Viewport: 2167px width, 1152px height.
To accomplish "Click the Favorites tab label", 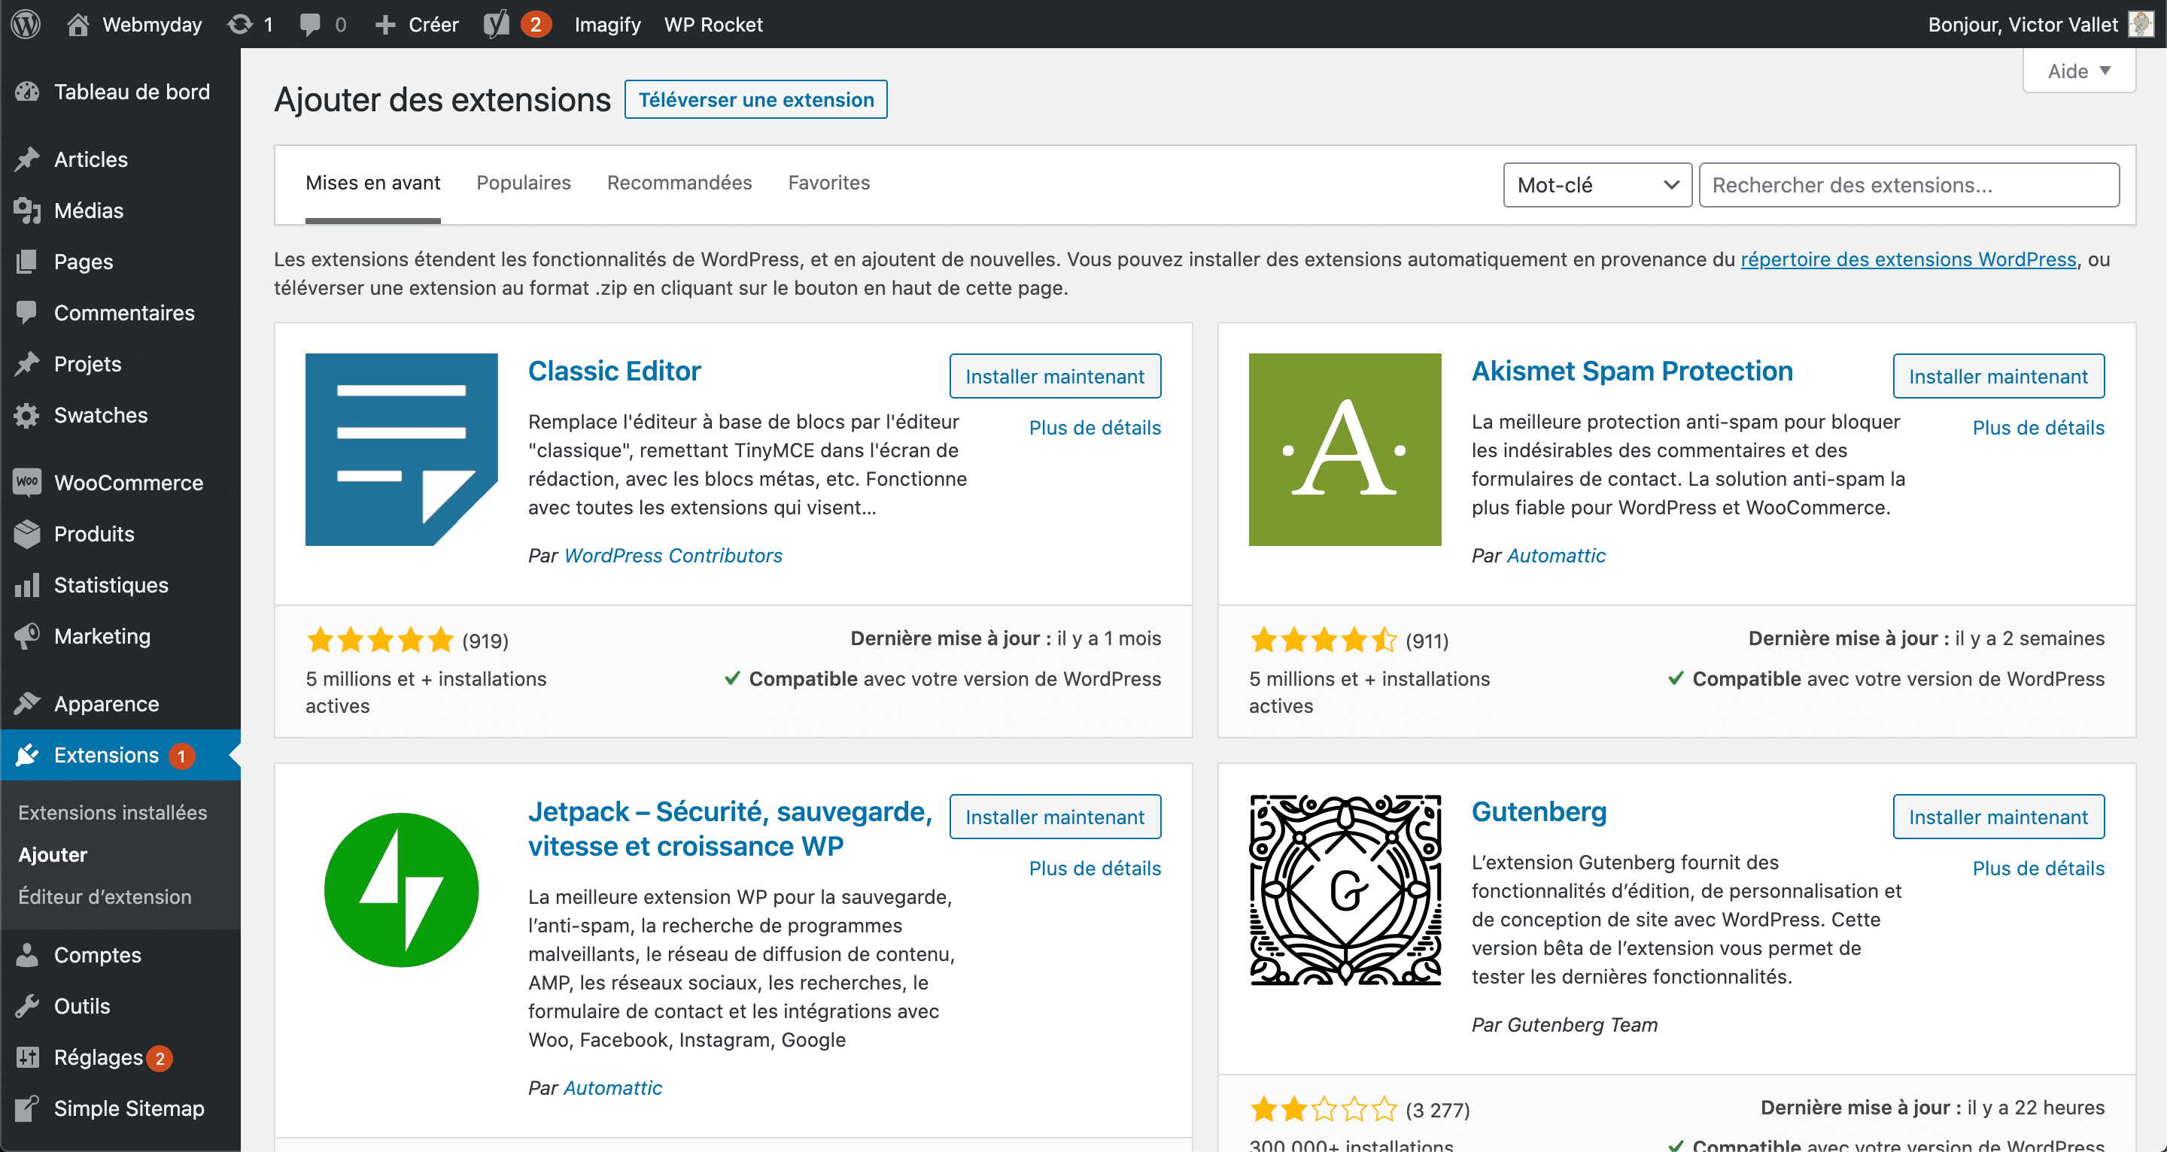I will 830,182.
